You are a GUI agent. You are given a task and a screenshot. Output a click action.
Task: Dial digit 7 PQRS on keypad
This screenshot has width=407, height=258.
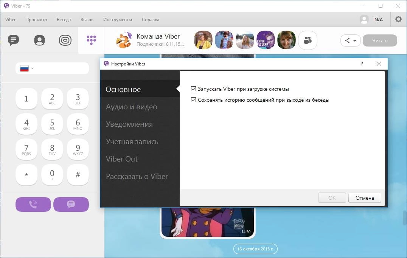tap(26, 149)
